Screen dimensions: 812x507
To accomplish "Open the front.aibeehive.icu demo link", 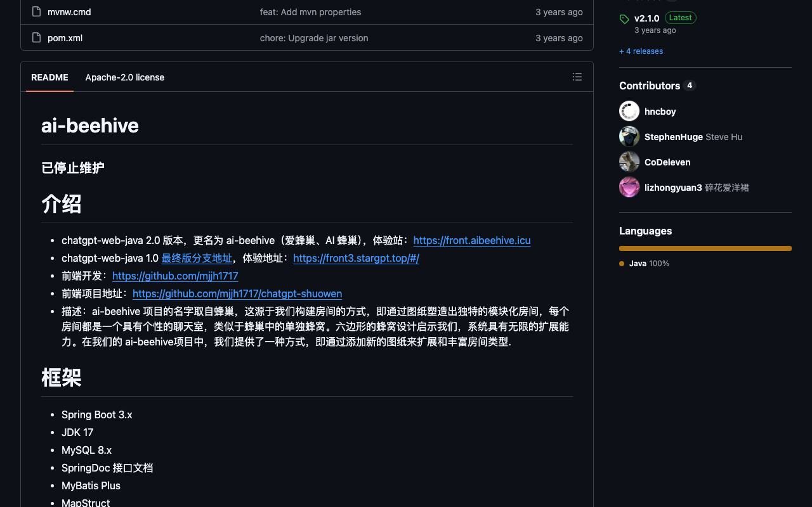I will coord(472,240).
